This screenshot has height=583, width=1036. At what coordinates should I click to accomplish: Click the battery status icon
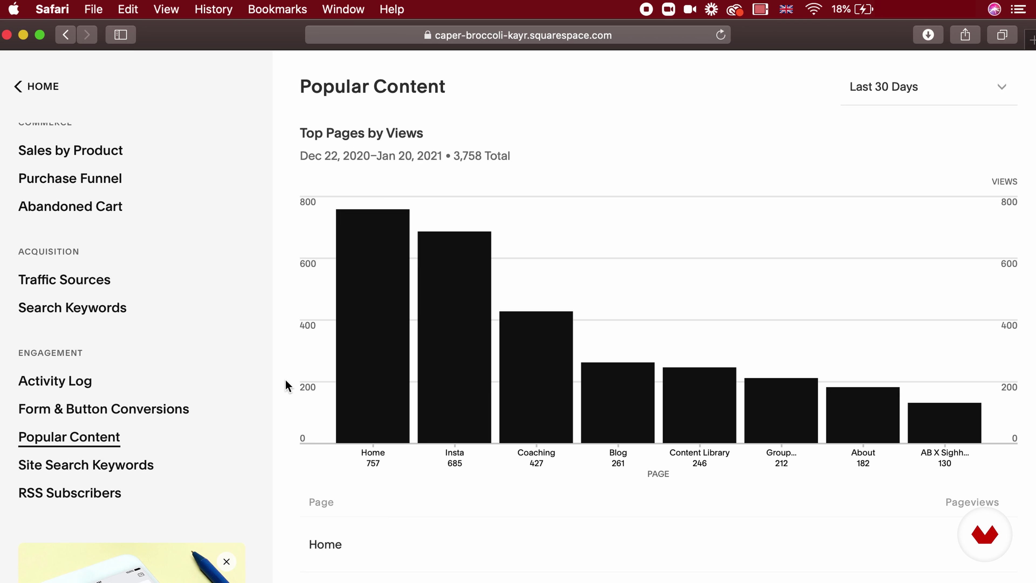[x=863, y=9]
